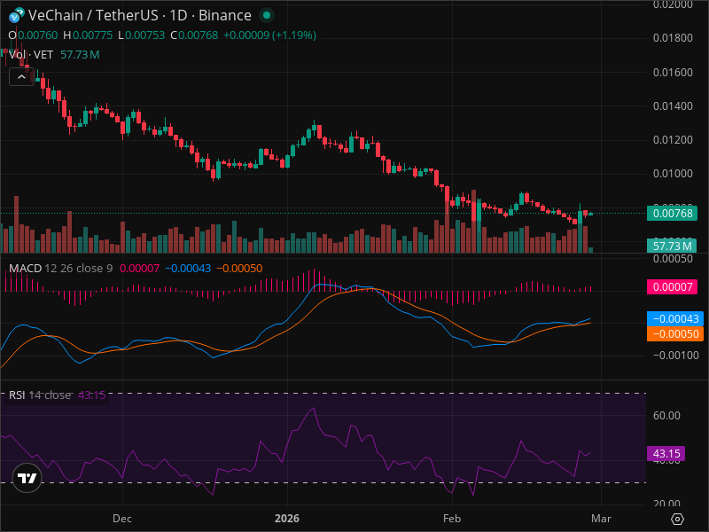Click the RSI legend value 43.15
This screenshot has height=532, width=709.
coord(92,395)
